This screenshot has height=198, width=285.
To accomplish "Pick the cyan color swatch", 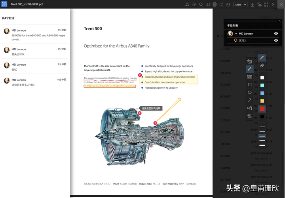I will pos(262,85).
